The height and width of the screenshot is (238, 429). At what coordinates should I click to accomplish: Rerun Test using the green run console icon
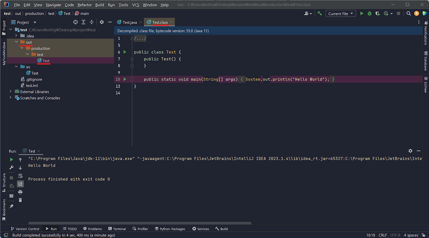click(11, 160)
